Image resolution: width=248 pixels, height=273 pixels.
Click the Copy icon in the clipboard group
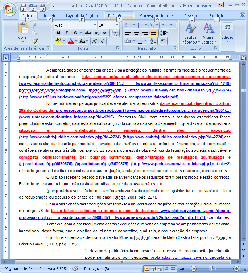34,33
